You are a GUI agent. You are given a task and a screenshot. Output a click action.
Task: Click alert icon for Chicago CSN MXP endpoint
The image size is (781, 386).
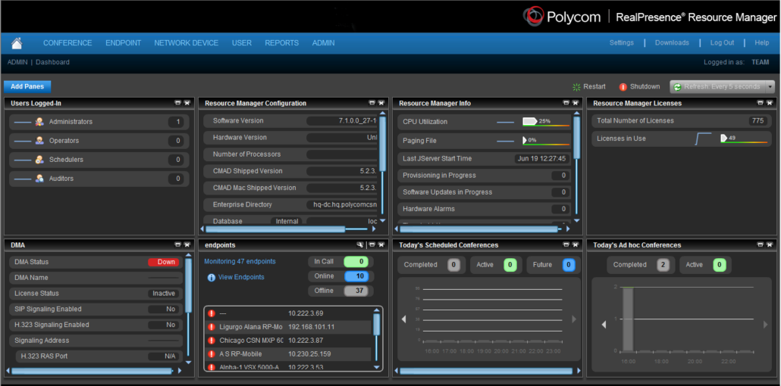tap(212, 341)
